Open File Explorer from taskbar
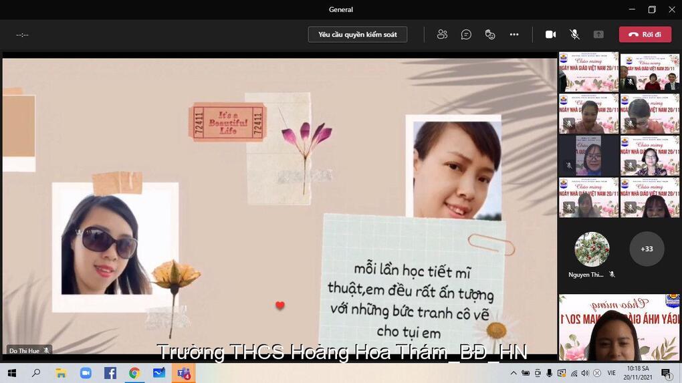682x383 pixels. click(x=61, y=373)
